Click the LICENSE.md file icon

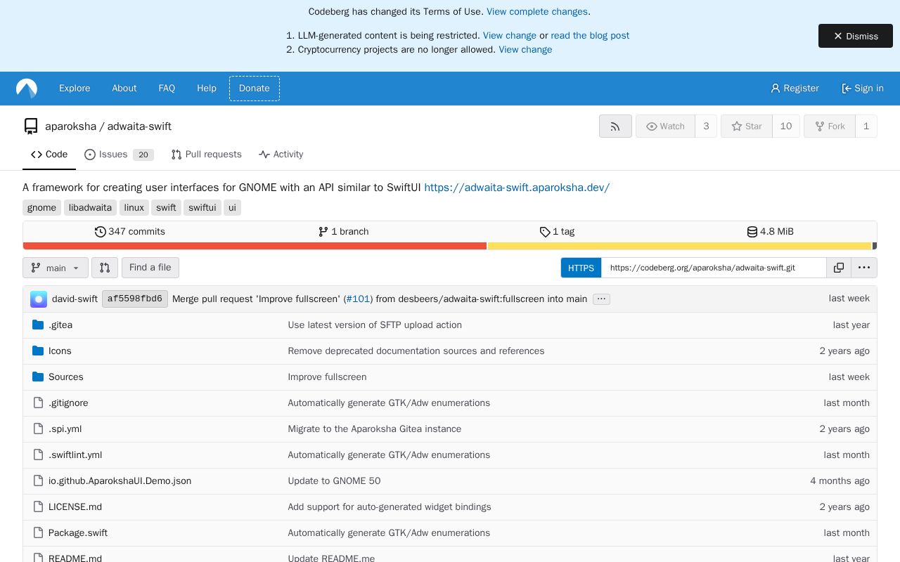coord(38,507)
